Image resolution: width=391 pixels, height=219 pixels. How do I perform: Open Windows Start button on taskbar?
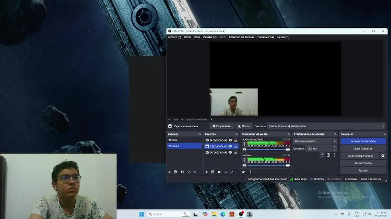[x=141, y=214]
